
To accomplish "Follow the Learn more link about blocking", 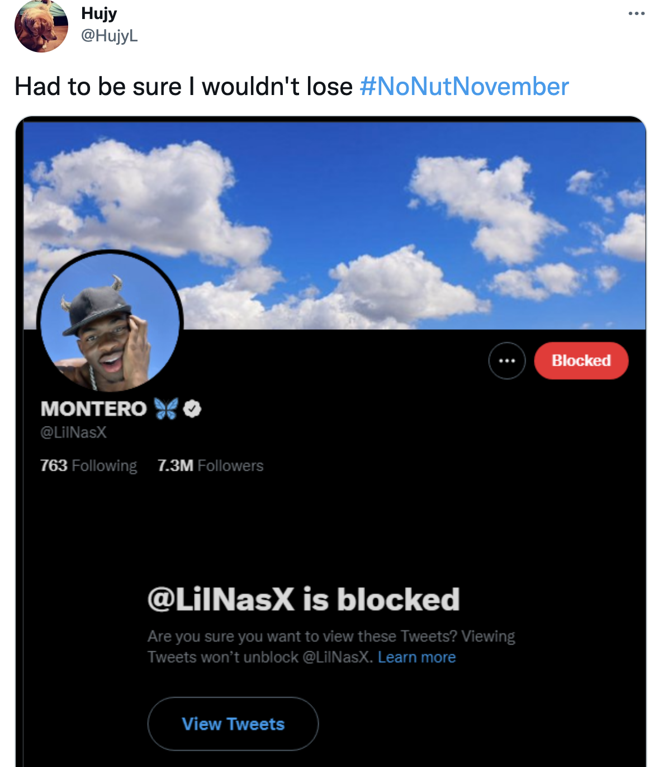I will point(417,657).
